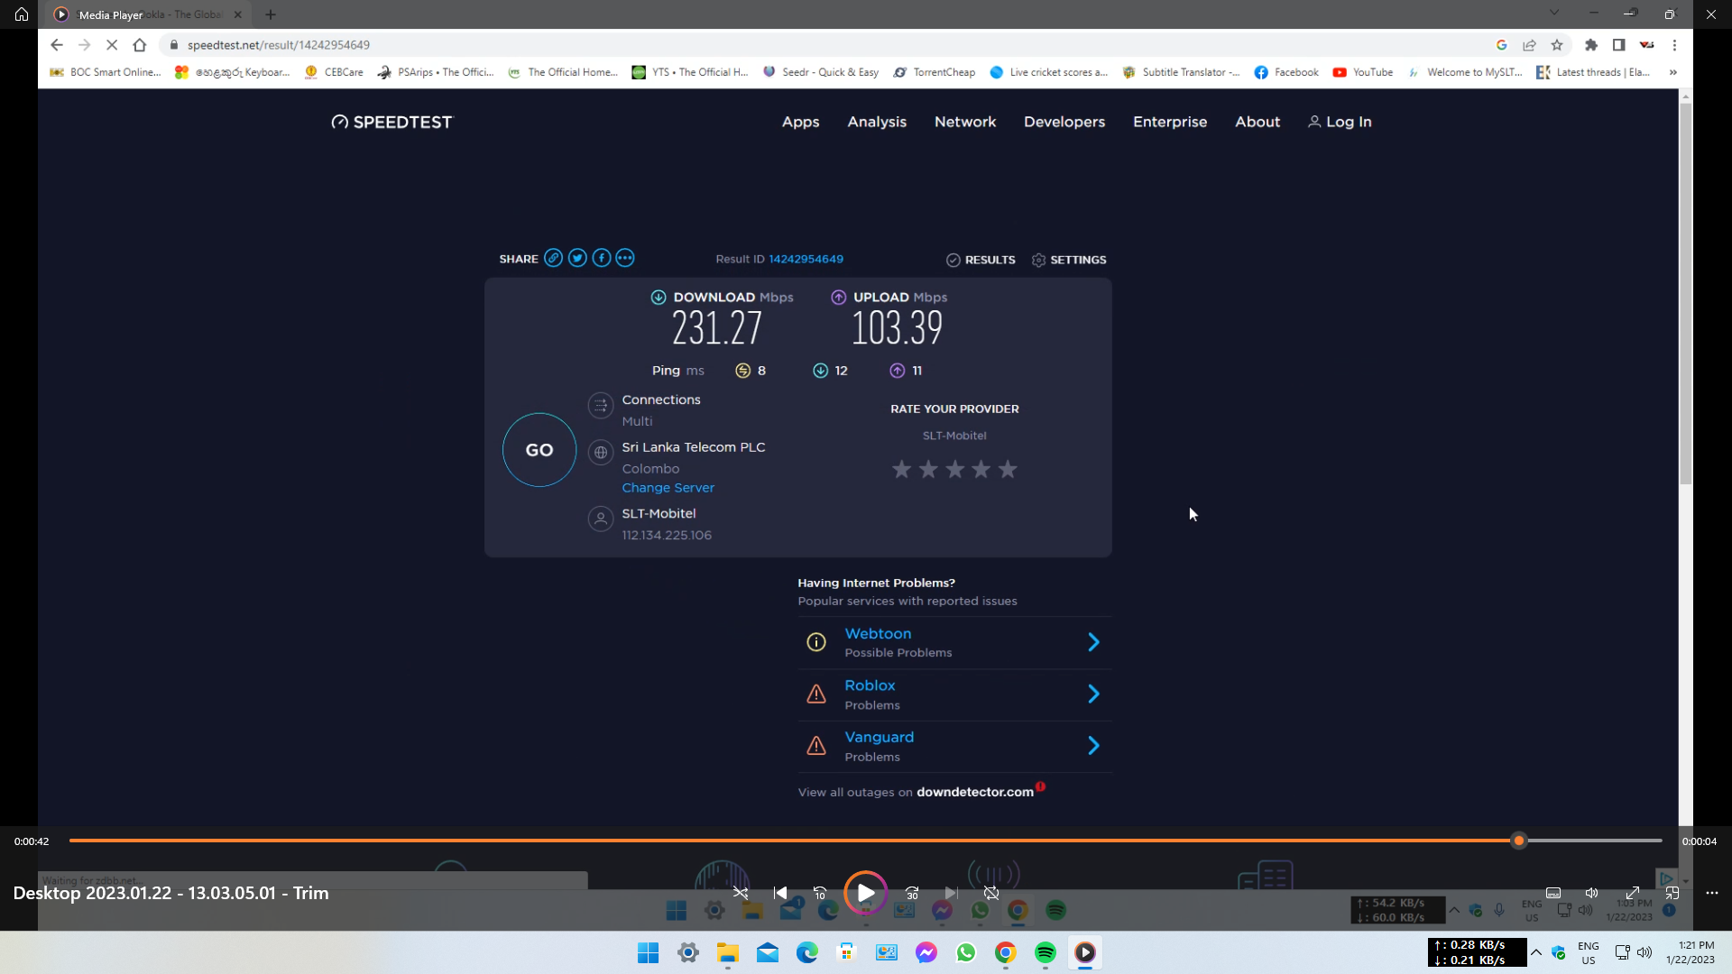Rate SLT-Mobitel with the fifth star
The width and height of the screenshot is (1732, 974).
[1008, 469]
